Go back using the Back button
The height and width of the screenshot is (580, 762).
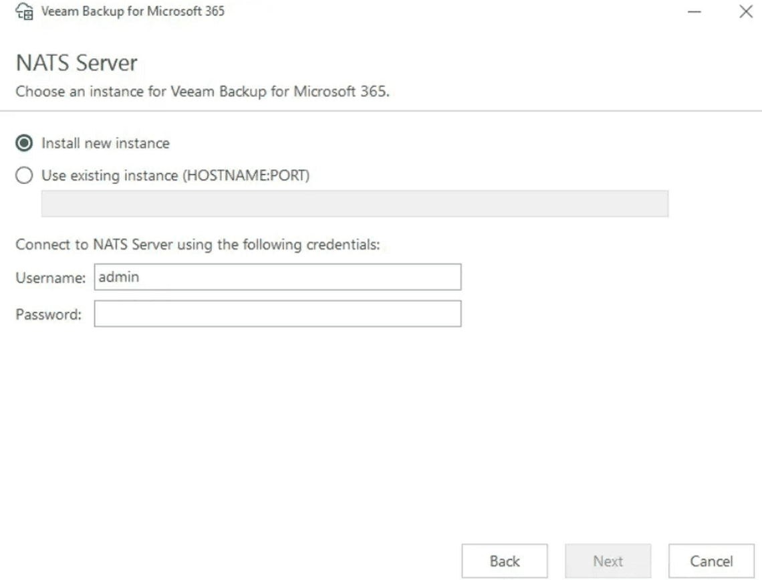[505, 561]
